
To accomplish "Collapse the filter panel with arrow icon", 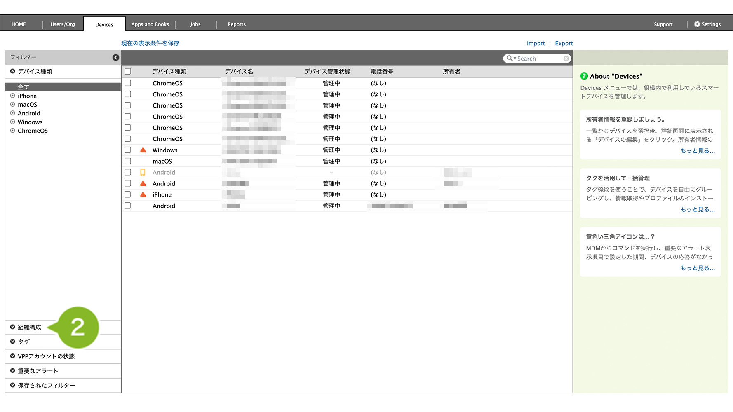I will (x=116, y=57).
